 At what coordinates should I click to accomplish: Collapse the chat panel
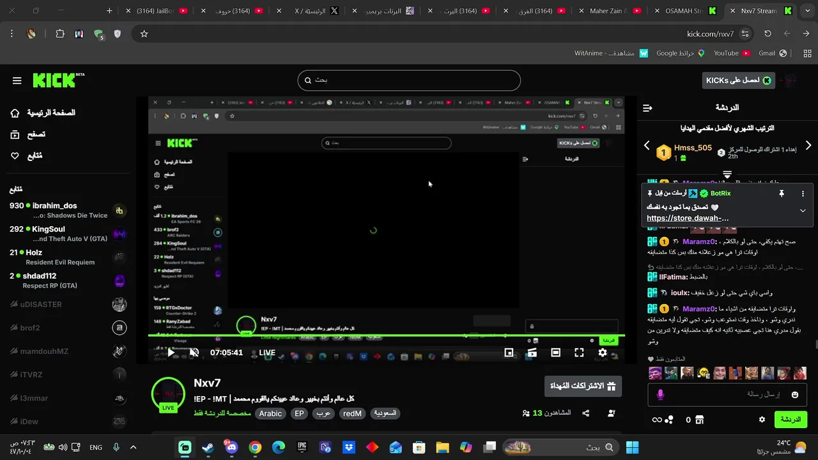point(647,108)
